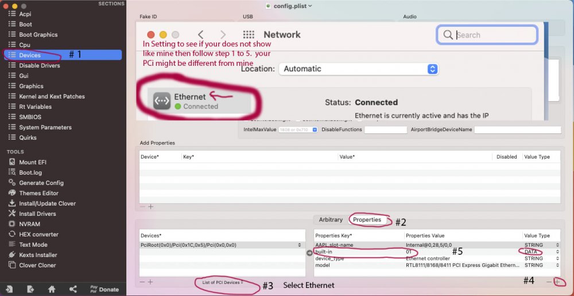Image resolution: width=574 pixels, height=296 pixels.
Task: Open the Graphics section
Action: click(31, 86)
